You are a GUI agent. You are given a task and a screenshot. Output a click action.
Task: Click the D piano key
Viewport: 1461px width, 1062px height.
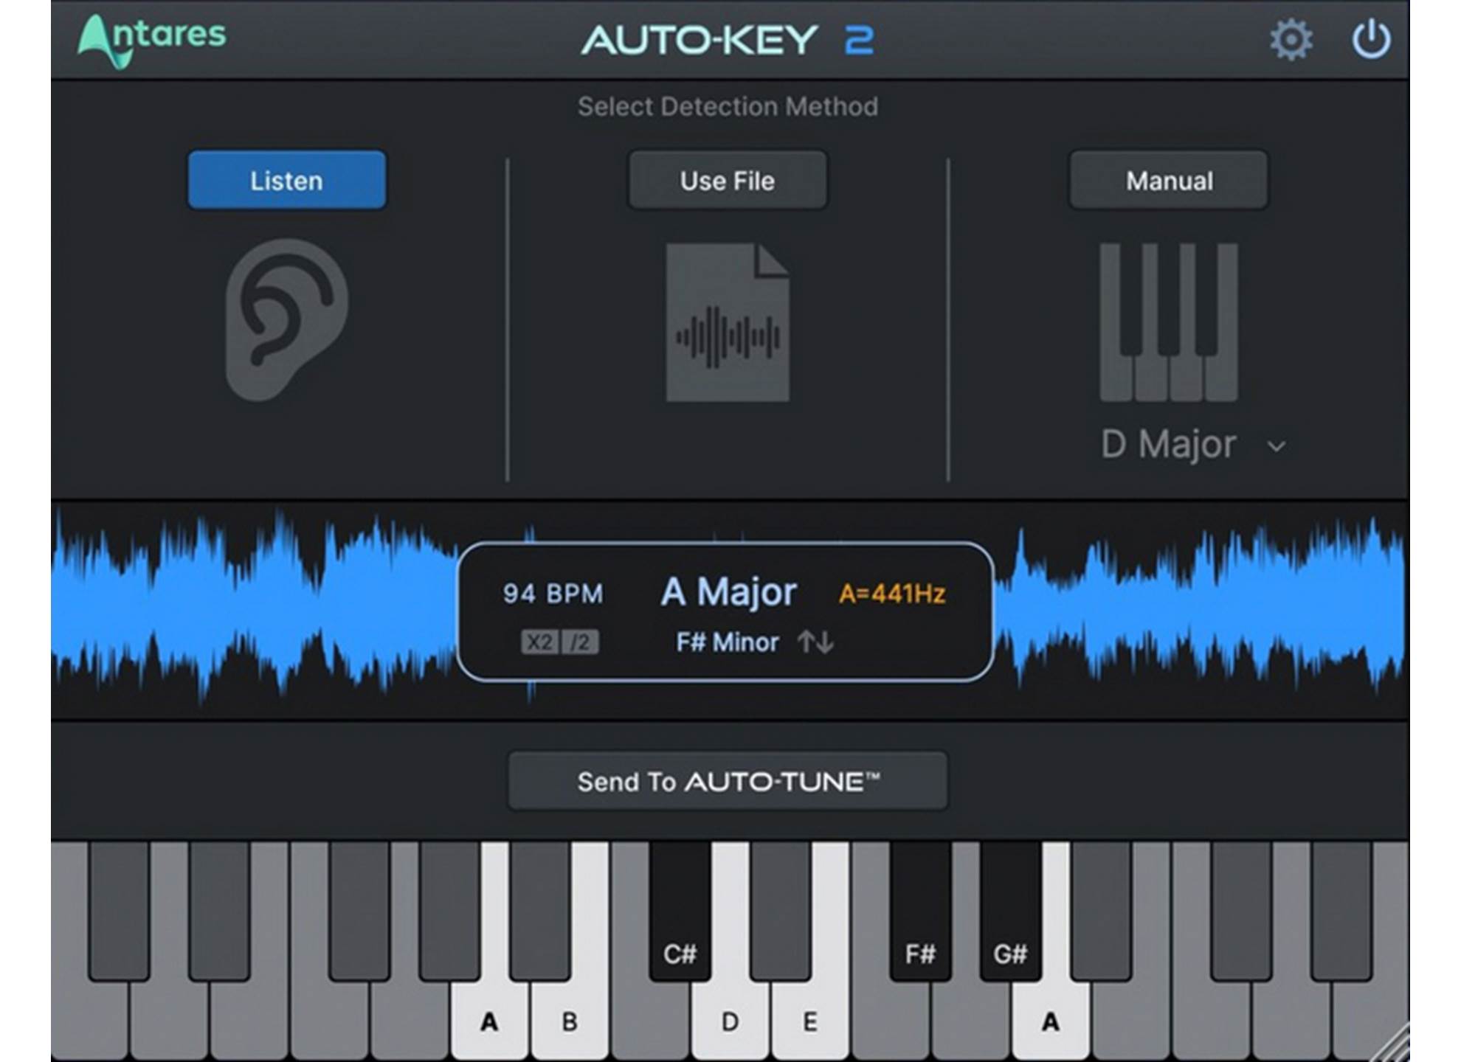[x=730, y=1021]
